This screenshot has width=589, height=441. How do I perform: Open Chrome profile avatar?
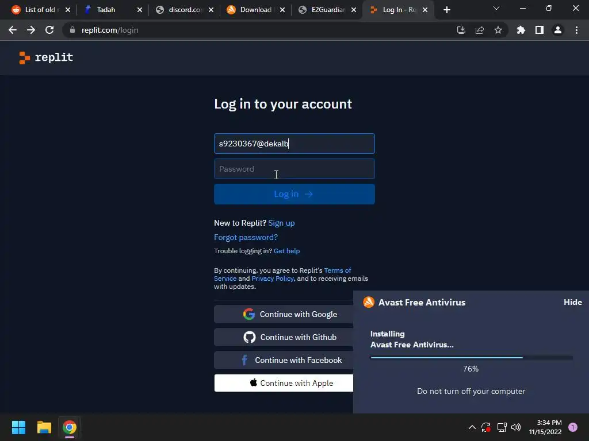558,30
